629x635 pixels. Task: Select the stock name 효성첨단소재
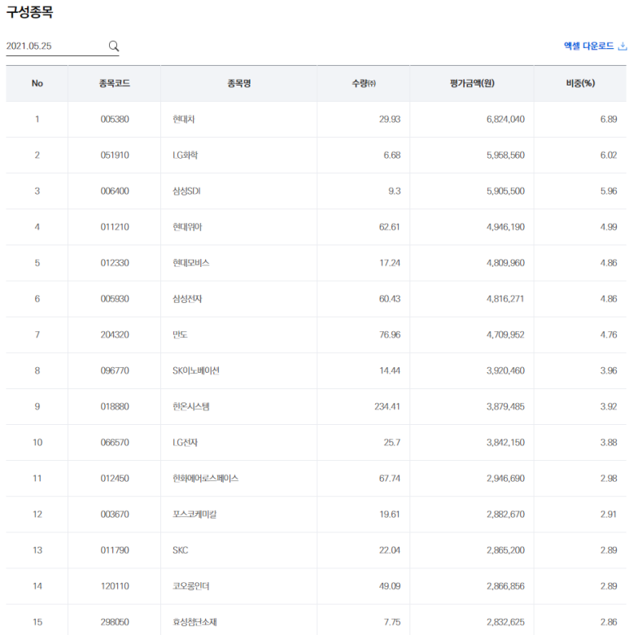click(x=194, y=622)
